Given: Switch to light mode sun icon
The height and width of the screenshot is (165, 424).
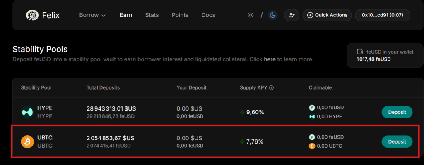Looking at the screenshot, I should coord(251,15).
